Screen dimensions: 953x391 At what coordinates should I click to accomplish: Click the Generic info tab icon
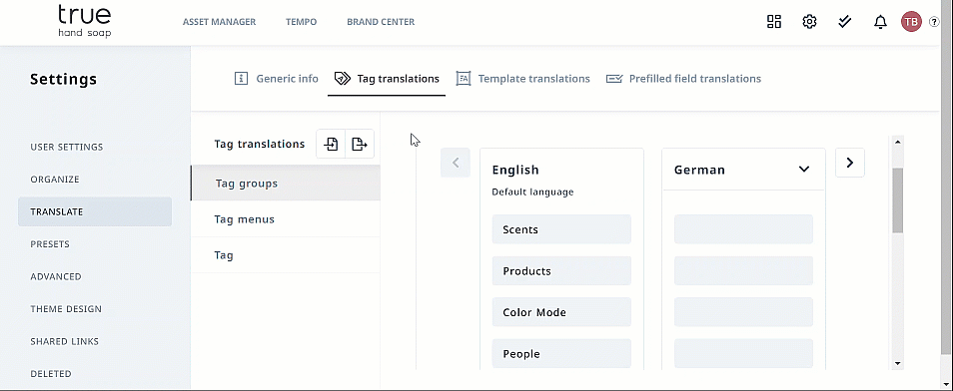(x=242, y=79)
